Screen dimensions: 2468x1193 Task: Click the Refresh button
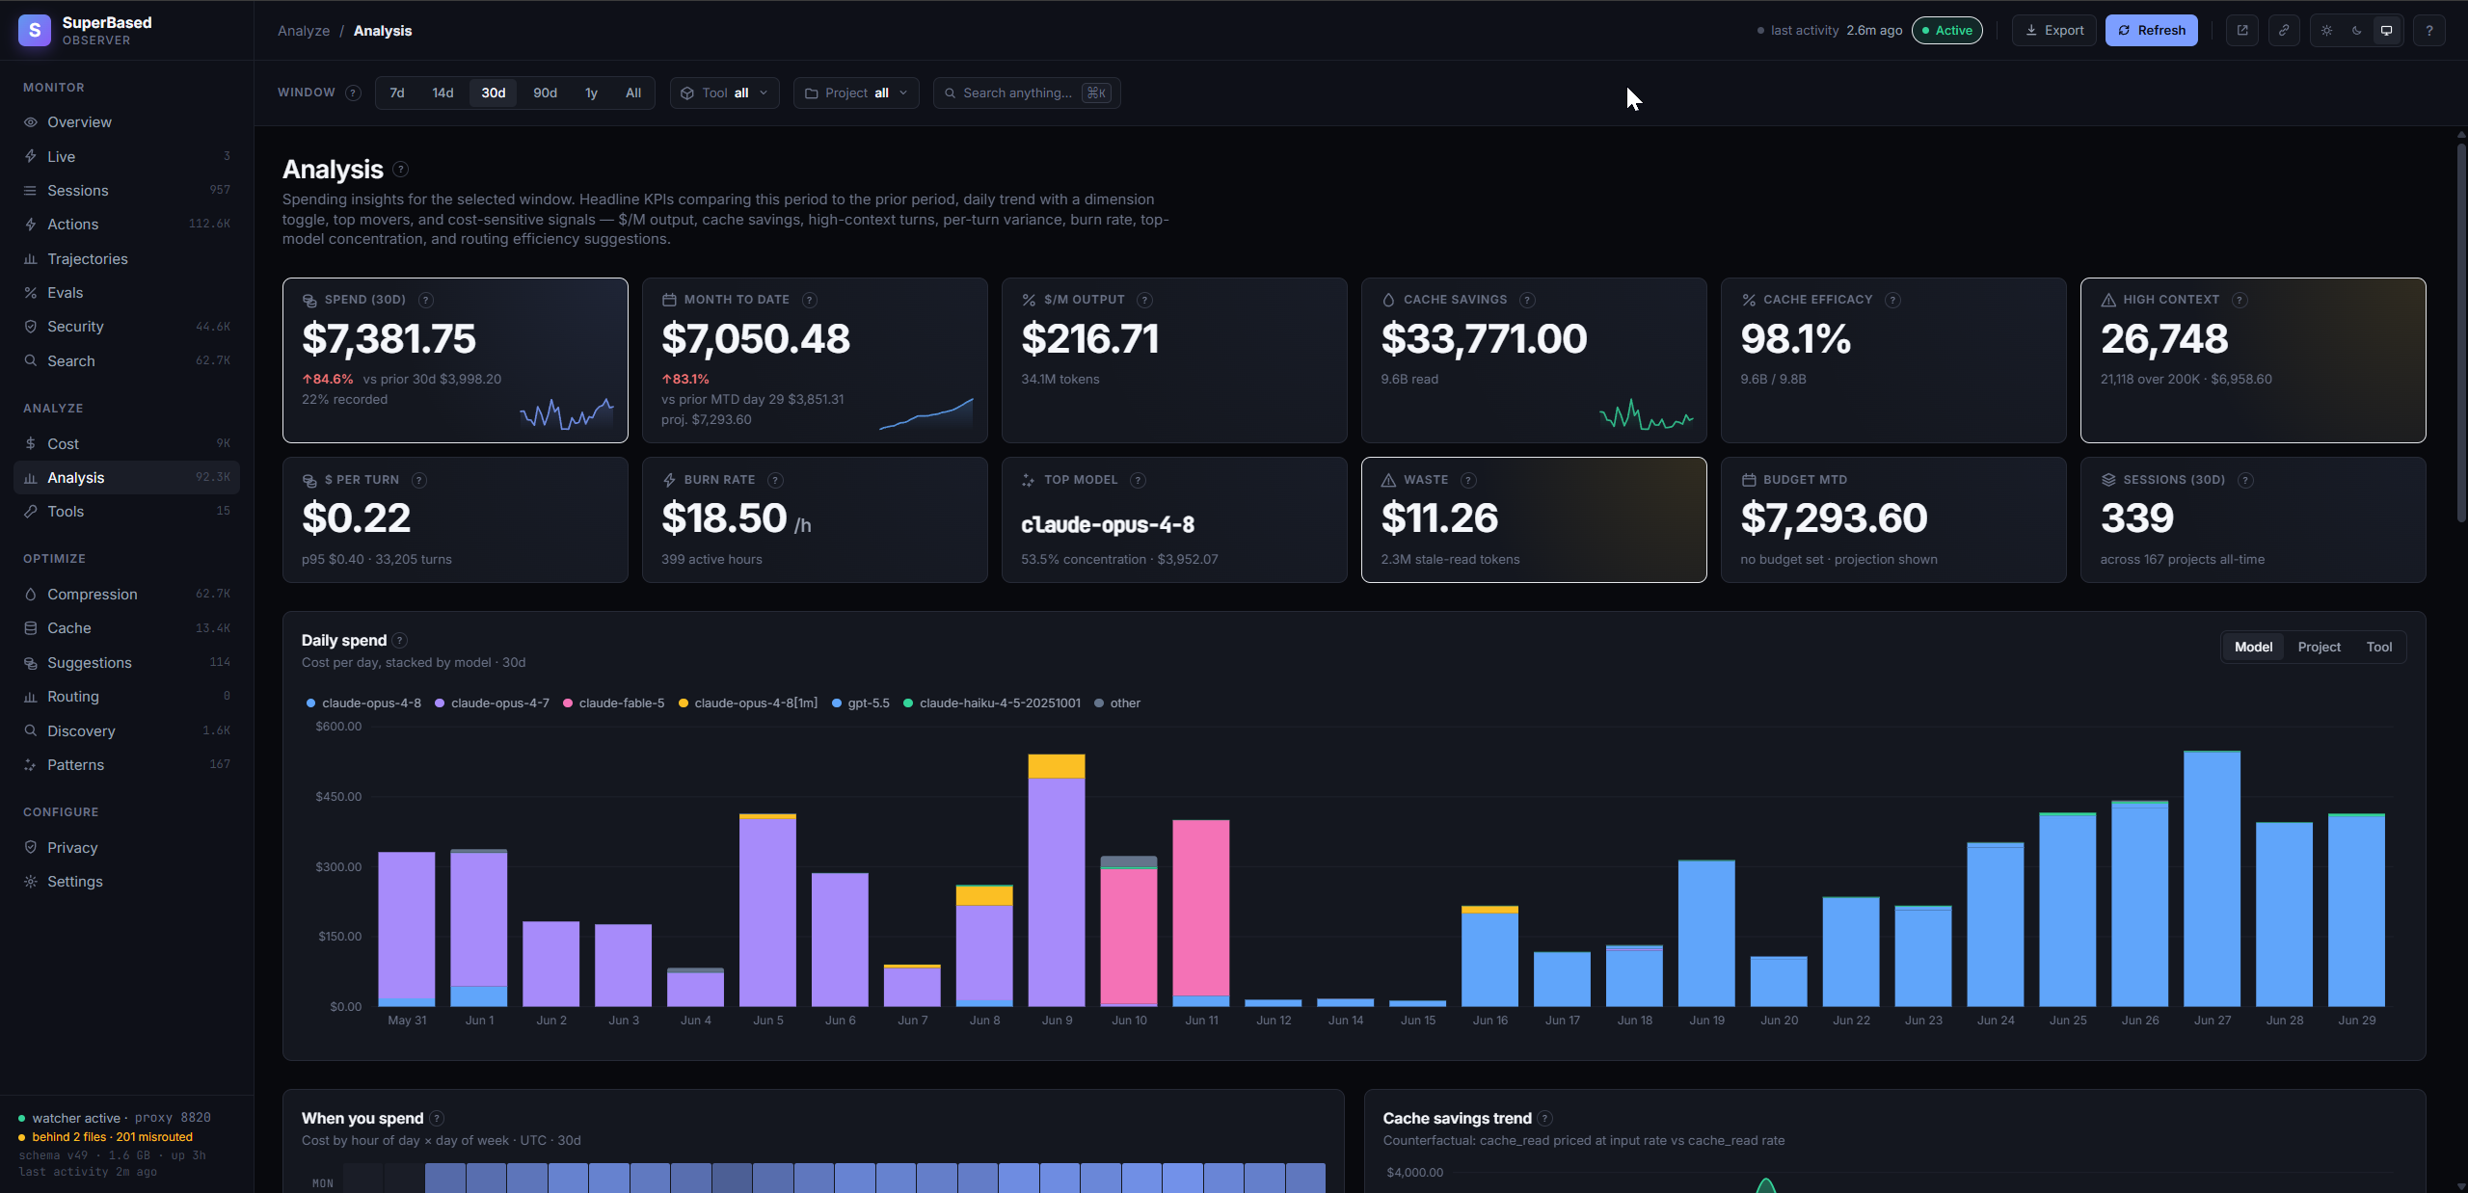tap(2152, 31)
